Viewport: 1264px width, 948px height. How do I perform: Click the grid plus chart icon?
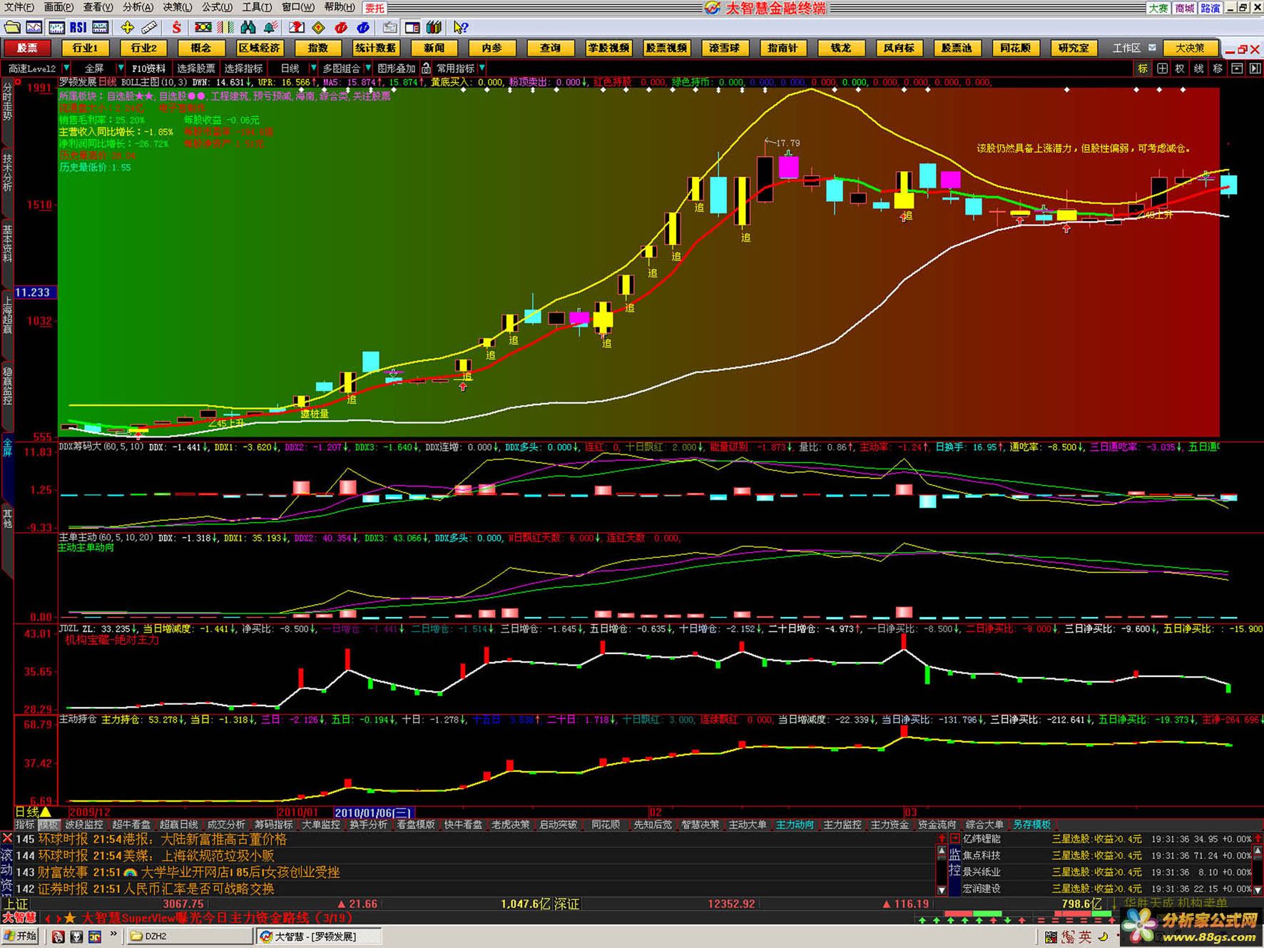1162,68
